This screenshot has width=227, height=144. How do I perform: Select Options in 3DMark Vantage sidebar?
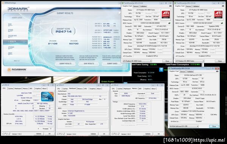11,30
